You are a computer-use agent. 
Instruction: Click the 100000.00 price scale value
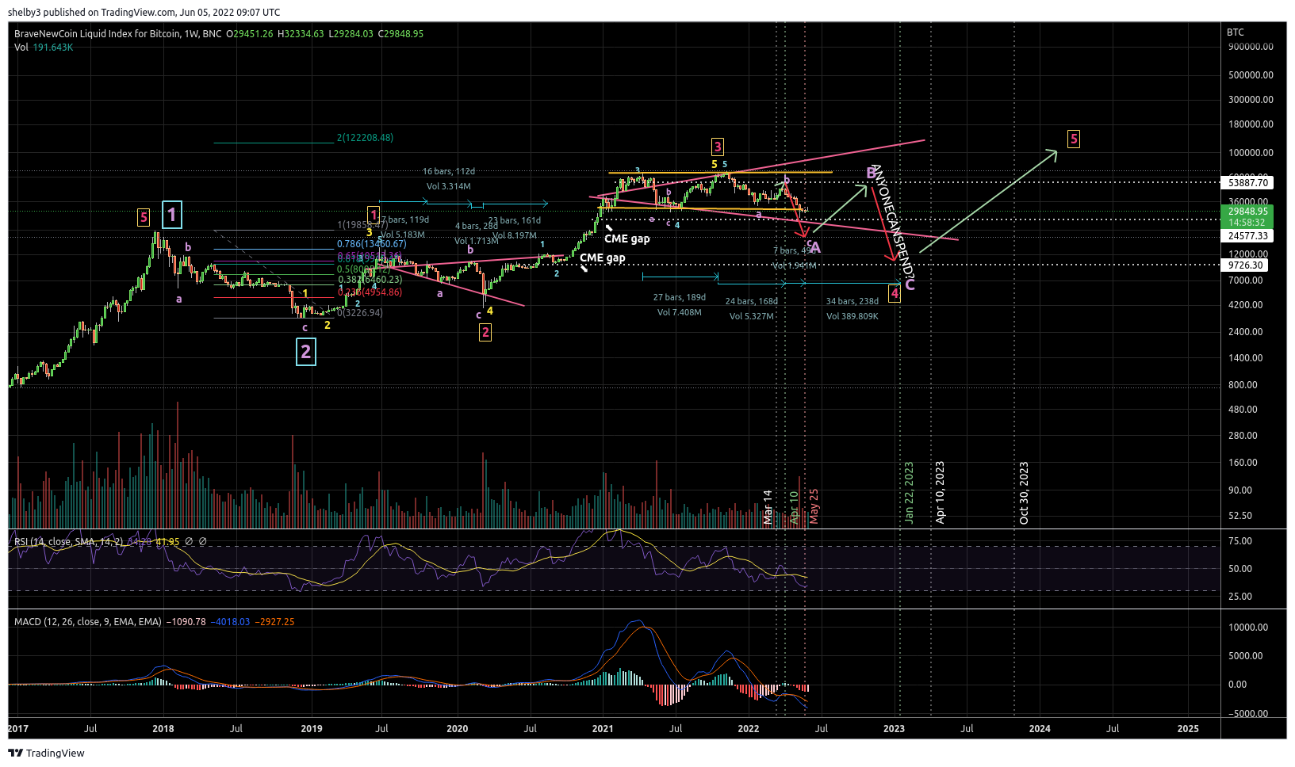[1250, 153]
